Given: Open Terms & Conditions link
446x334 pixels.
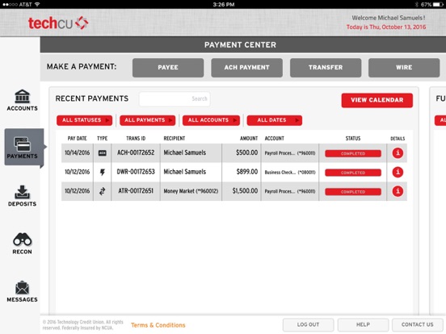Looking at the screenshot, I should click(158, 325).
